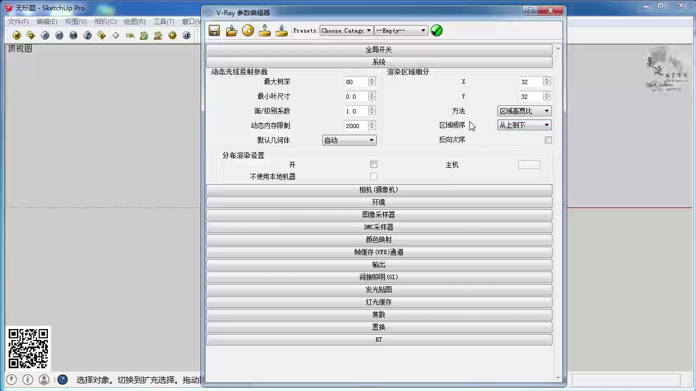Screen dimensions: 696x391
Task: Apply settings with the green checkmark icon
Action: click(x=437, y=30)
